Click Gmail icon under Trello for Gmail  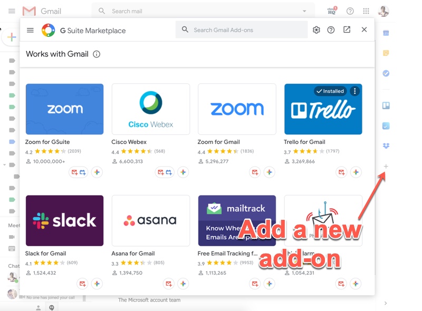pos(341,172)
